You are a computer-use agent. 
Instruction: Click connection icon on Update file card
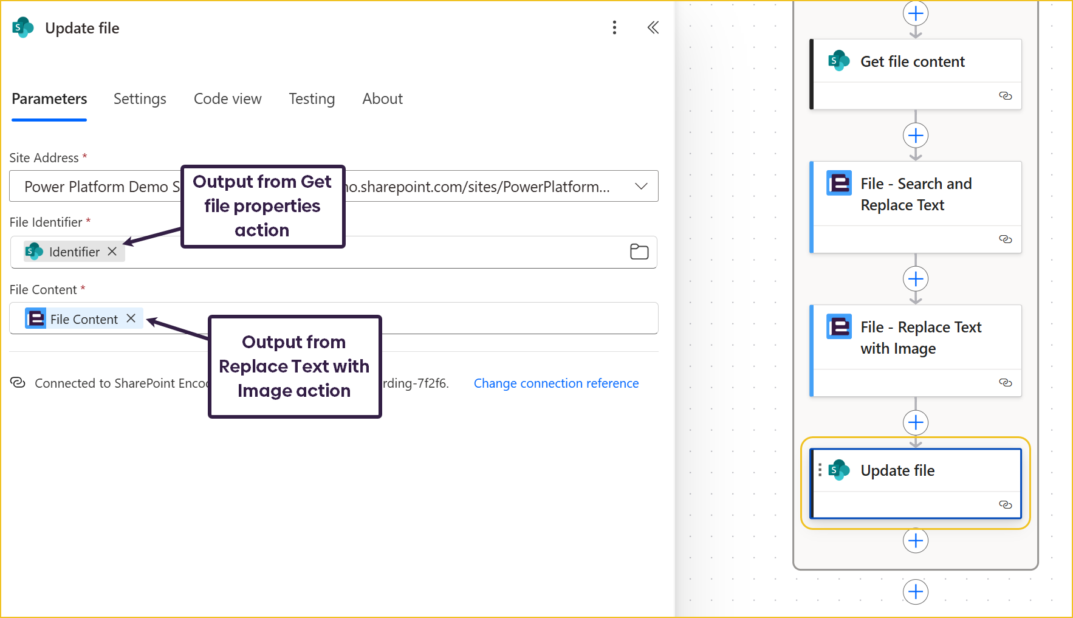click(x=1005, y=505)
